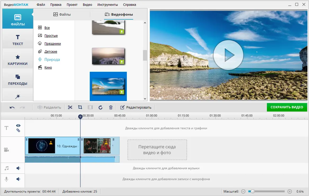Mute the microphone track speaker
309x196 pixels.
pos(18,179)
